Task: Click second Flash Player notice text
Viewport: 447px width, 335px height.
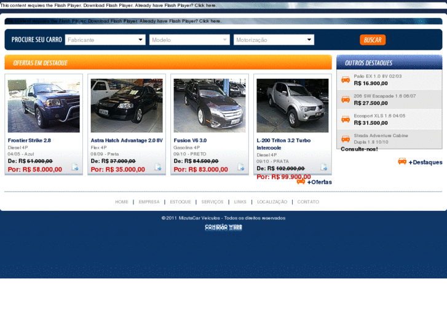Action: 114,21
